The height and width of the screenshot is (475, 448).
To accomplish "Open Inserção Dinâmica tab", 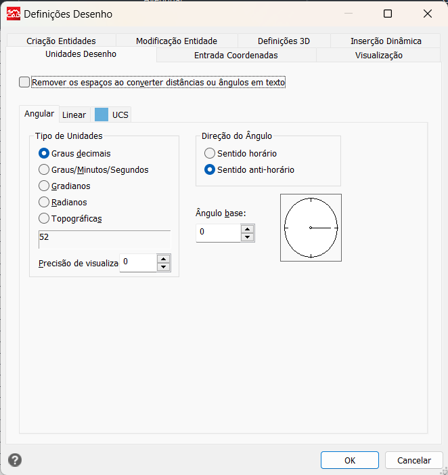I will 386,41.
